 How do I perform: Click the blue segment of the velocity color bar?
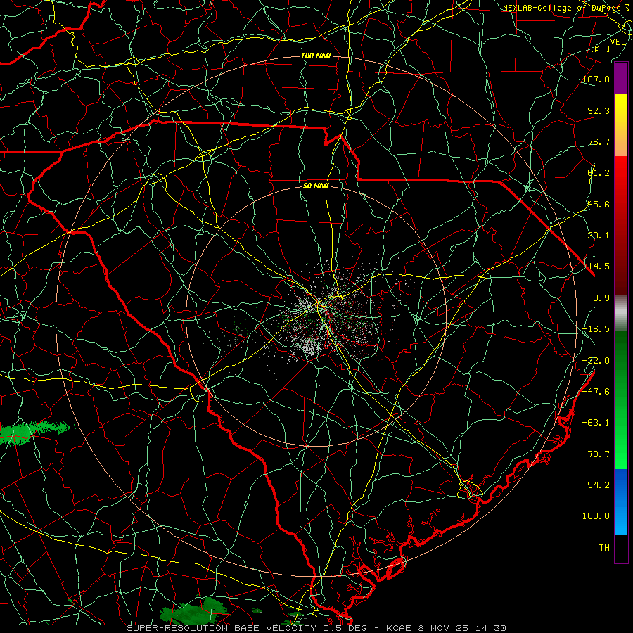[621, 501]
